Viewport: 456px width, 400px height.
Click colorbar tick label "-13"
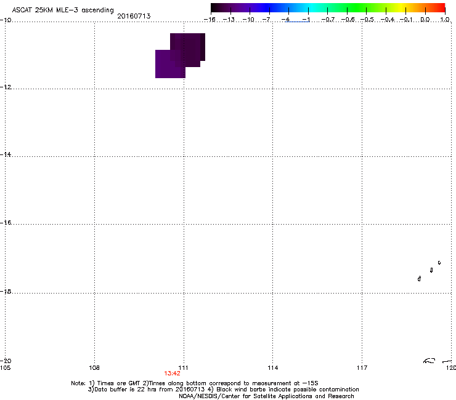tap(229, 20)
